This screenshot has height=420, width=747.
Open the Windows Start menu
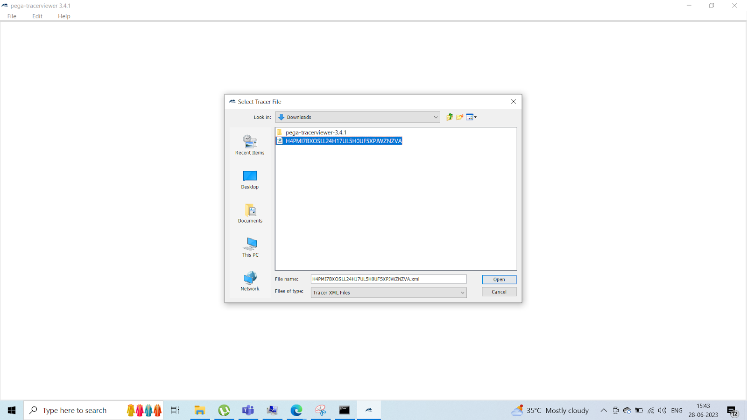tap(12, 410)
